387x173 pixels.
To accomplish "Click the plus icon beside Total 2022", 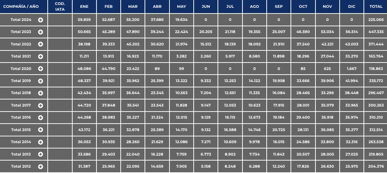I will [41, 44].
